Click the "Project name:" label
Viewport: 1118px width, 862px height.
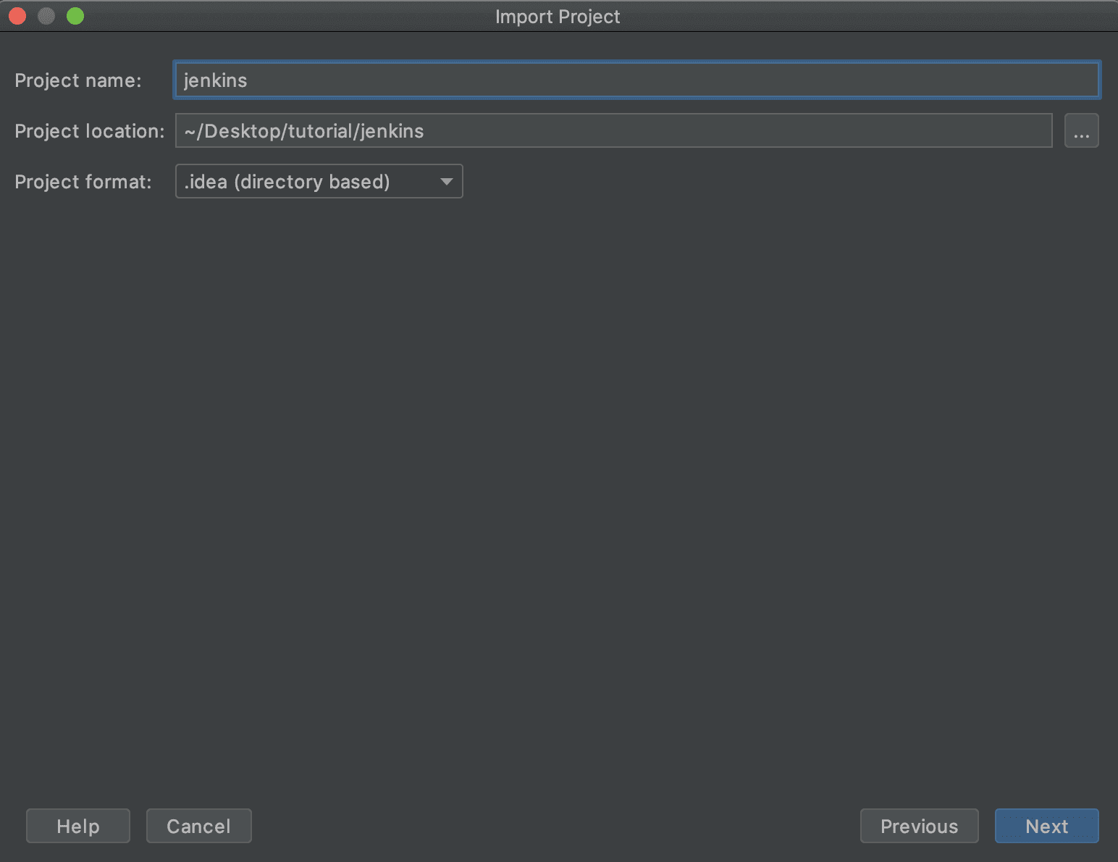pos(78,80)
